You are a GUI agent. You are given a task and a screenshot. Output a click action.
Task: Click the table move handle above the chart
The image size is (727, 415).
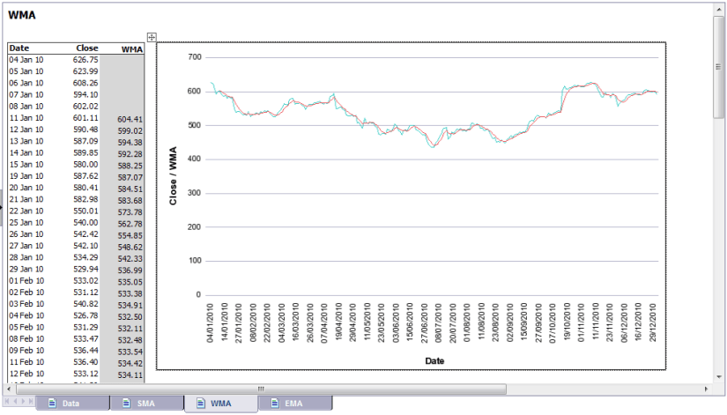tap(152, 37)
